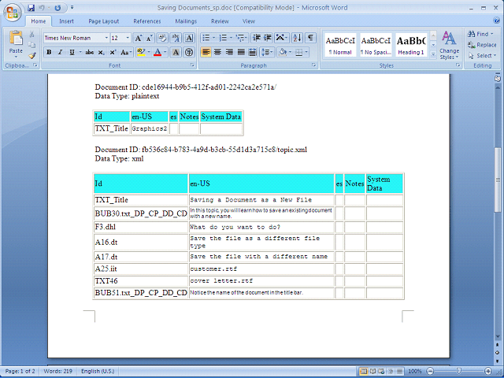Apply the Normal style
504x378 pixels.
[340, 45]
